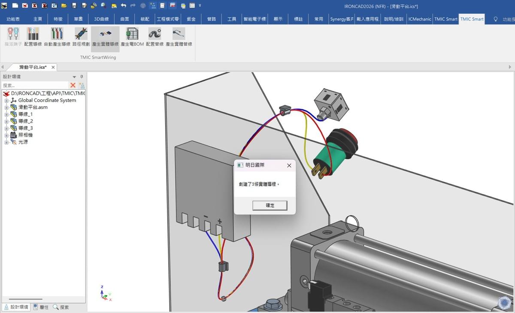Click the view orientation globe at viewport corner

point(504,303)
